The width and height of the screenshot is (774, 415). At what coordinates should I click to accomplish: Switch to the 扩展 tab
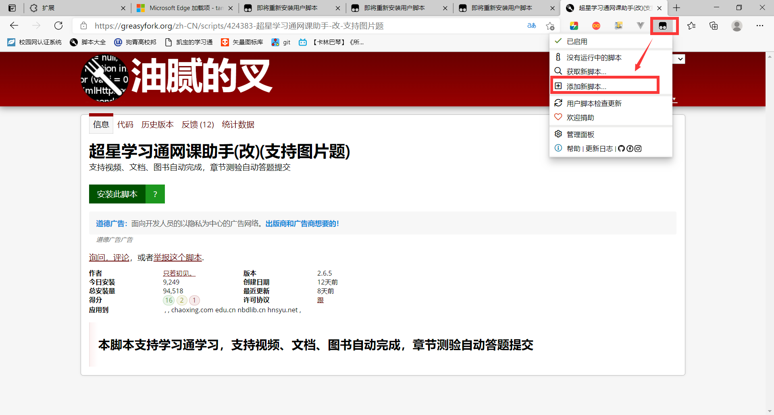point(77,8)
